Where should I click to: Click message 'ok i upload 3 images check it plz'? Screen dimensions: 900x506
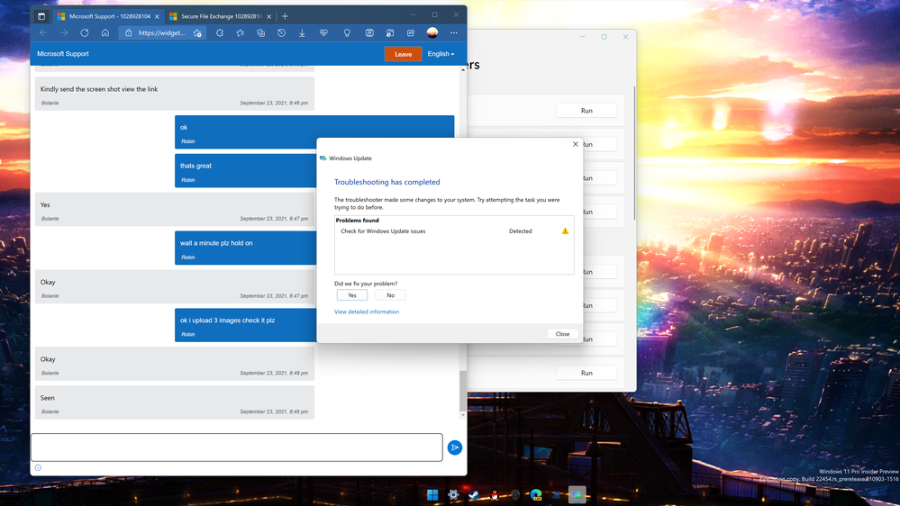(245, 325)
